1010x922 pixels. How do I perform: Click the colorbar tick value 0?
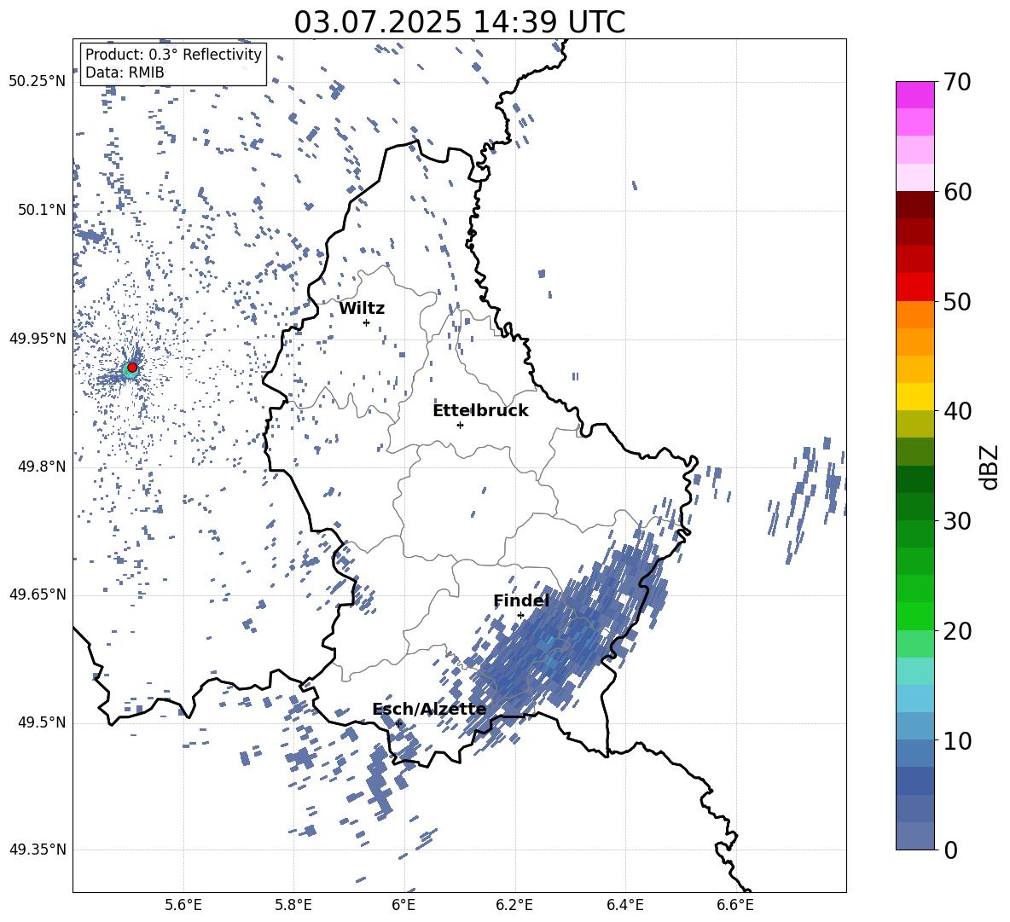point(950,850)
